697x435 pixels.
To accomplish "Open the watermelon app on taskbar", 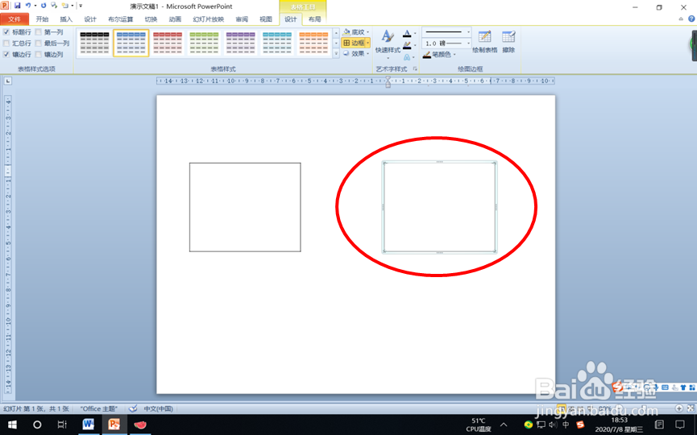I will pos(140,425).
